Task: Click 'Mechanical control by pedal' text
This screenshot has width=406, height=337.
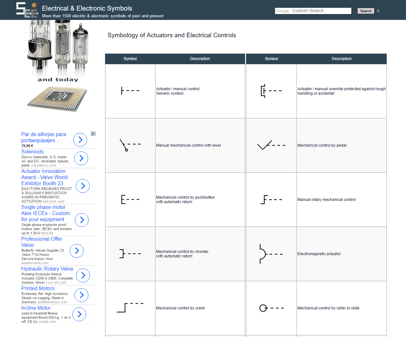Action: [x=322, y=145]
